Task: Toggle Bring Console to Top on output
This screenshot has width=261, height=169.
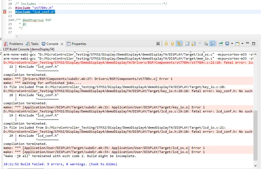Action: 212,44
